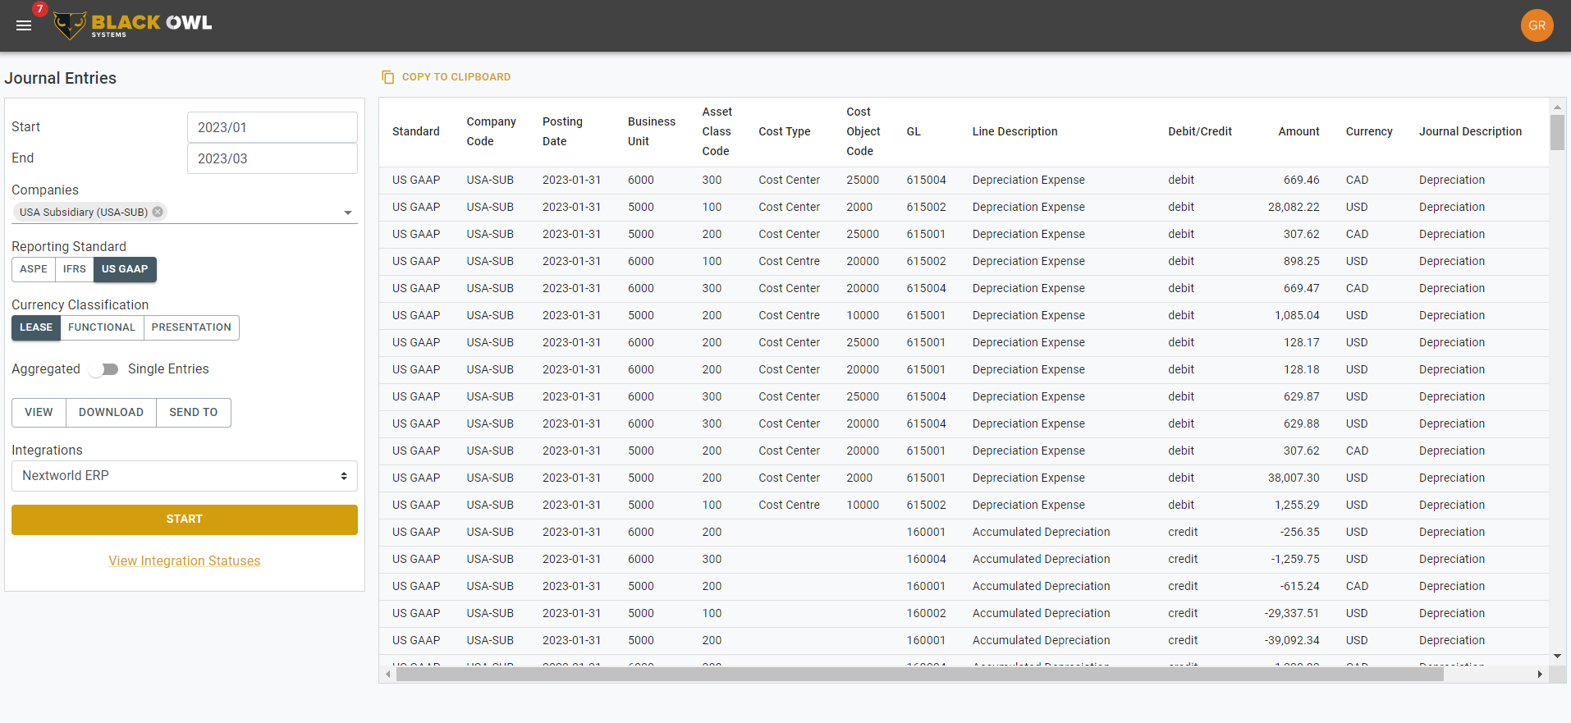The width and height of the screenshot is (1571, 723).
Task: Click the Journal Description column header
Action: [x=1471, y=131]
